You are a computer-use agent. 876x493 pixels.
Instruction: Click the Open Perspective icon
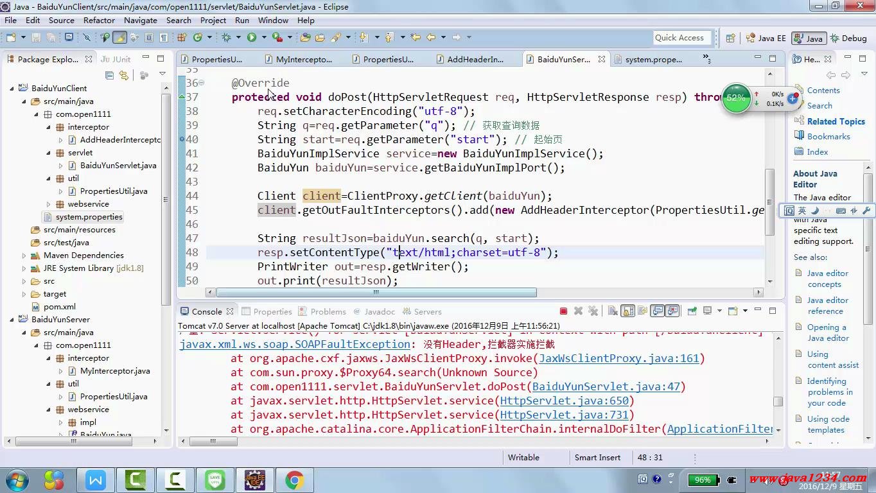730,38
